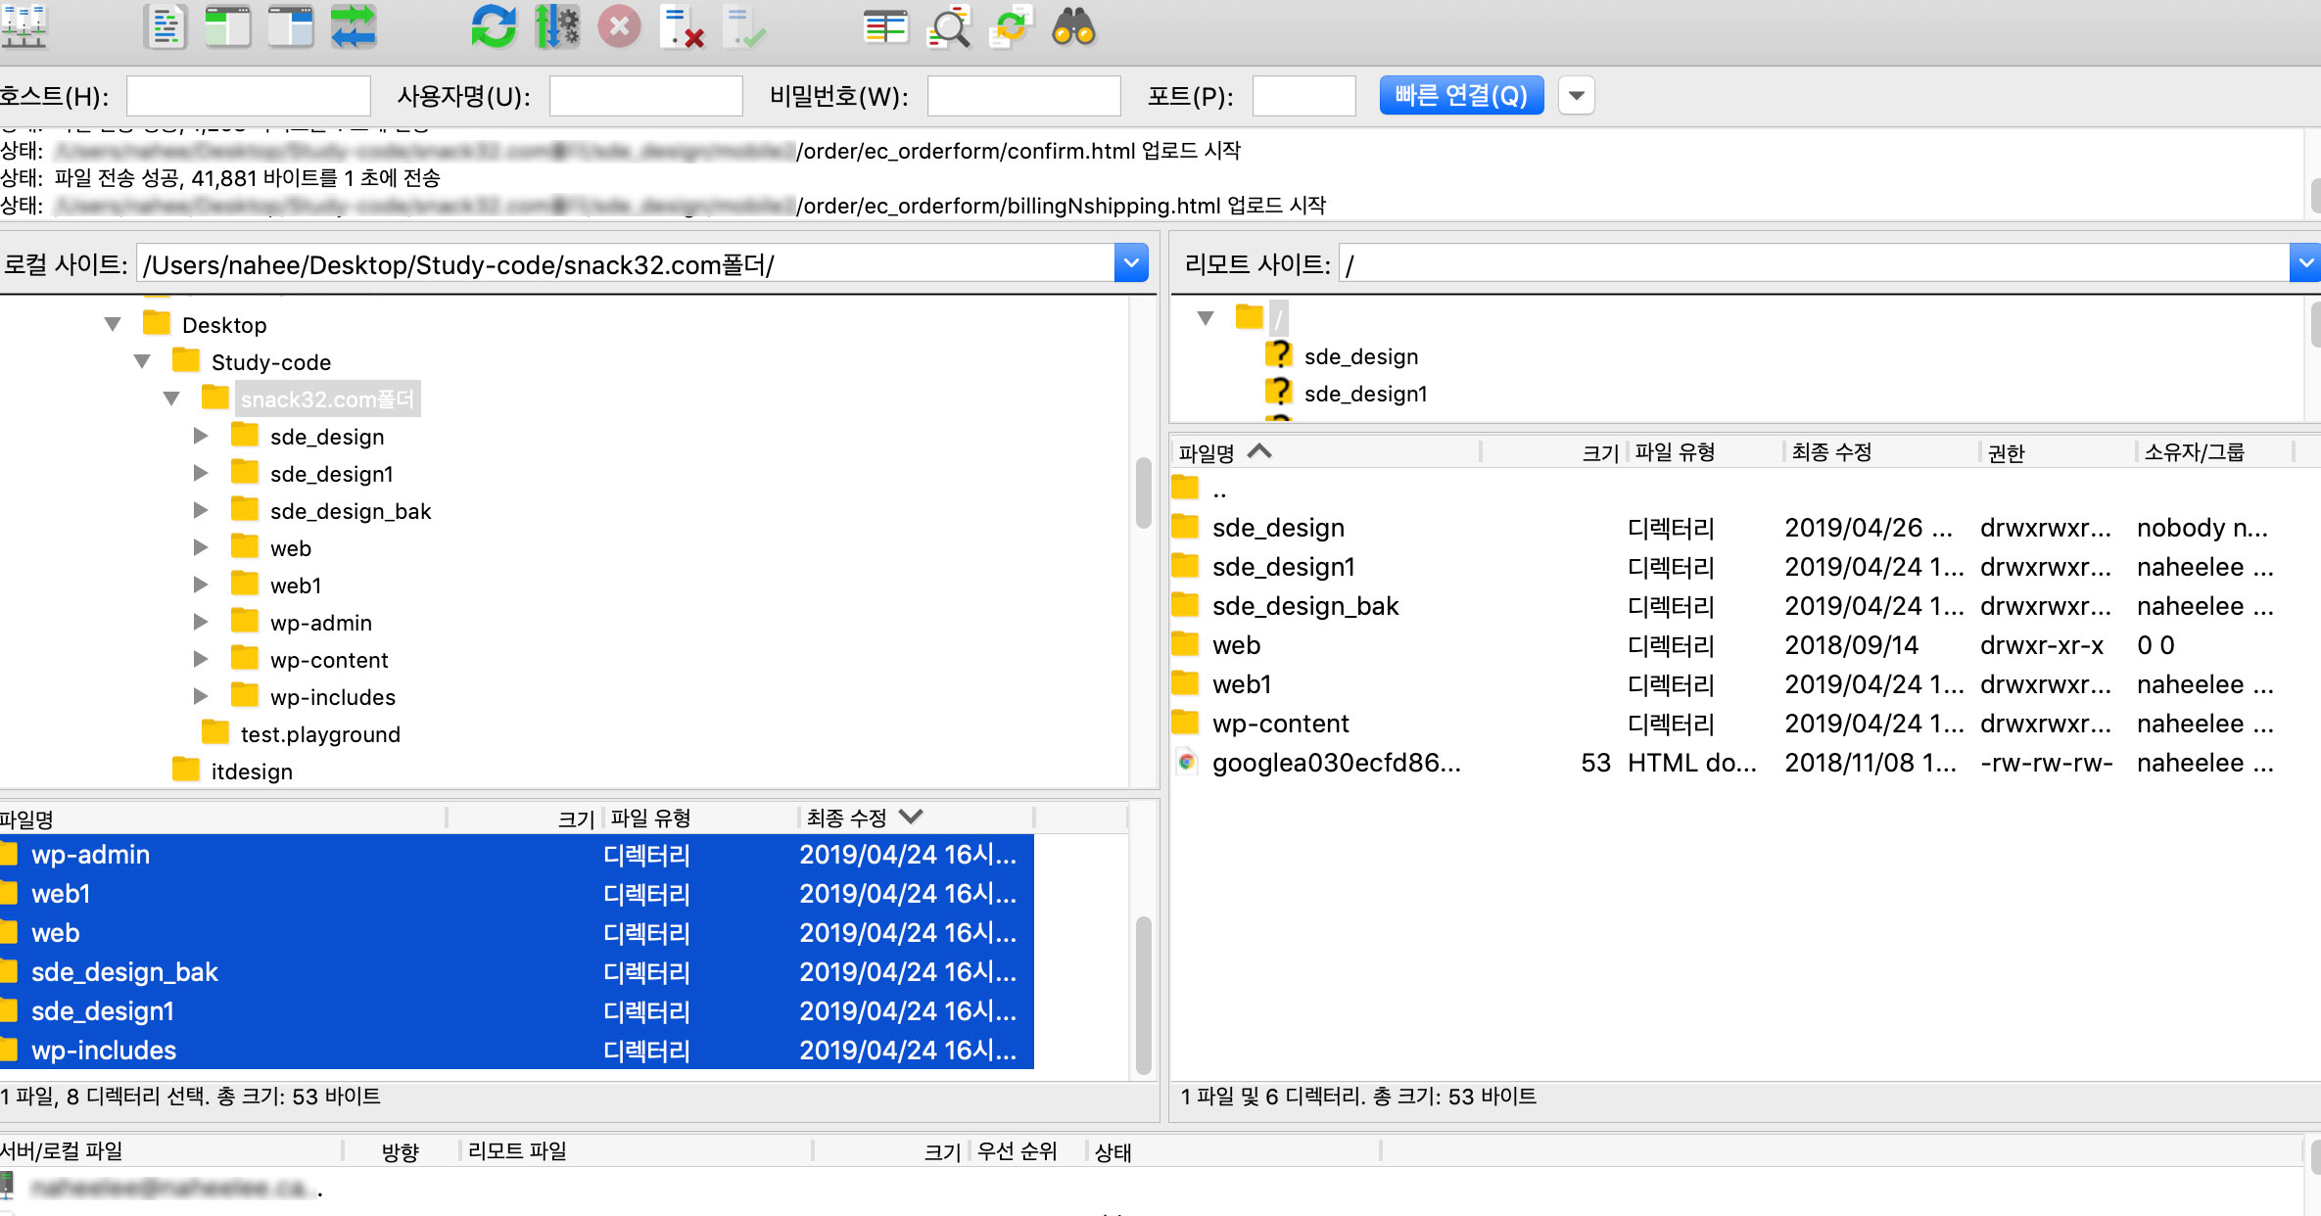Toggle message log display
This screenshot has width=2321, height=1216.
165,26
